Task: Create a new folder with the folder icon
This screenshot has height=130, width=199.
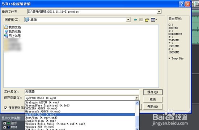Action: point(147,20)
